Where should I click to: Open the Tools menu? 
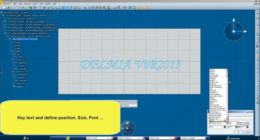point(41,4)
